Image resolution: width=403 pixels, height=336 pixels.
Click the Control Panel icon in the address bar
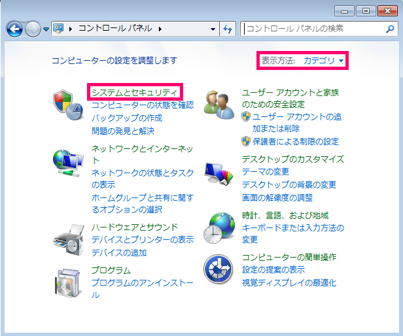click(58, 28)
